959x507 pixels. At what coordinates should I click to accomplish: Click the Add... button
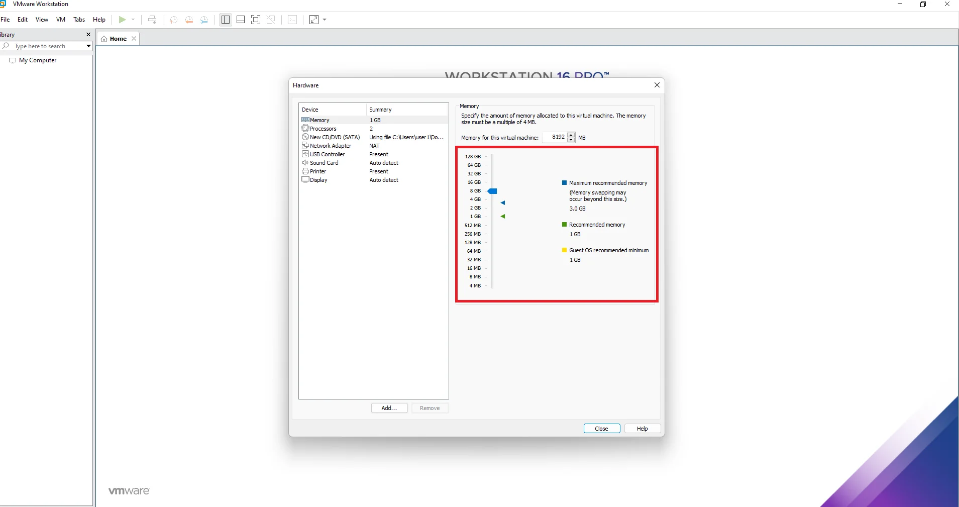(x=389, y=408)
